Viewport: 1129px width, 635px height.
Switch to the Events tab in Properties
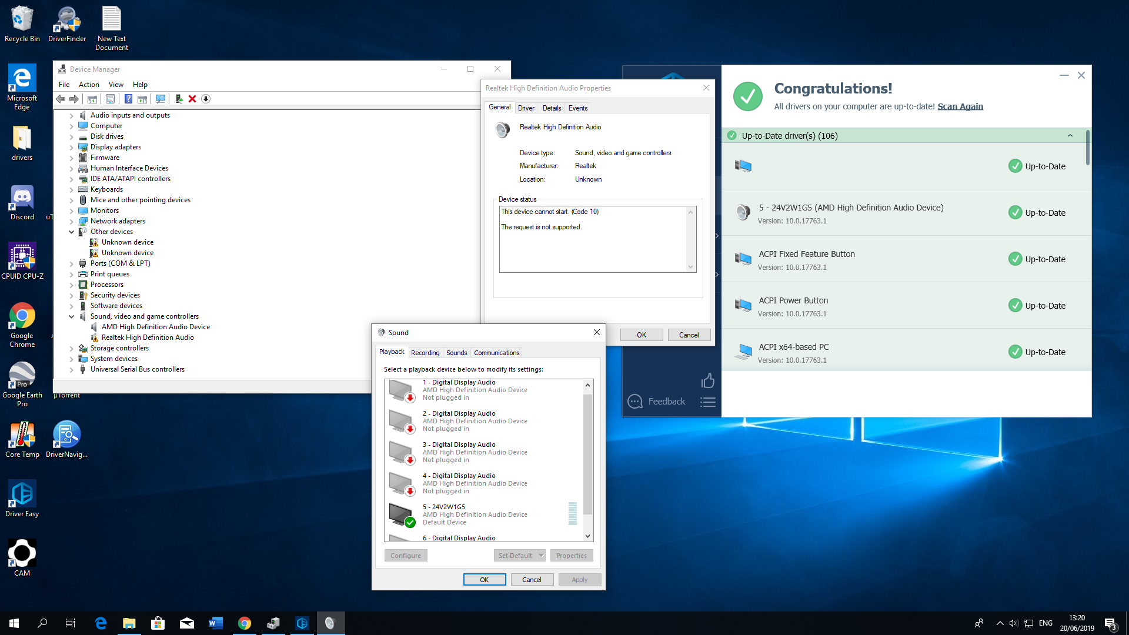(578, 108)
